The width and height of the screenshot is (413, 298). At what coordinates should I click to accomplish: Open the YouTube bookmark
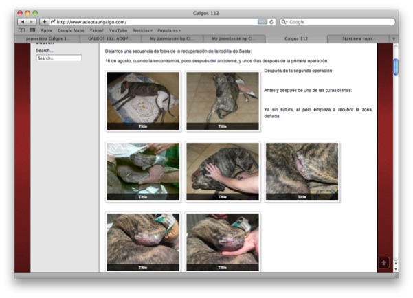118,30
